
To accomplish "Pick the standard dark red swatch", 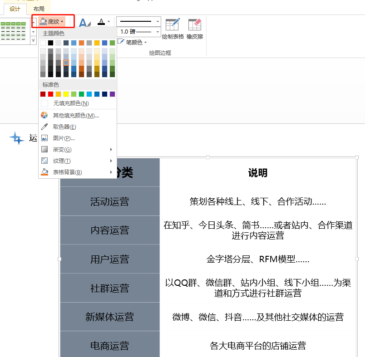I will 43,94.
